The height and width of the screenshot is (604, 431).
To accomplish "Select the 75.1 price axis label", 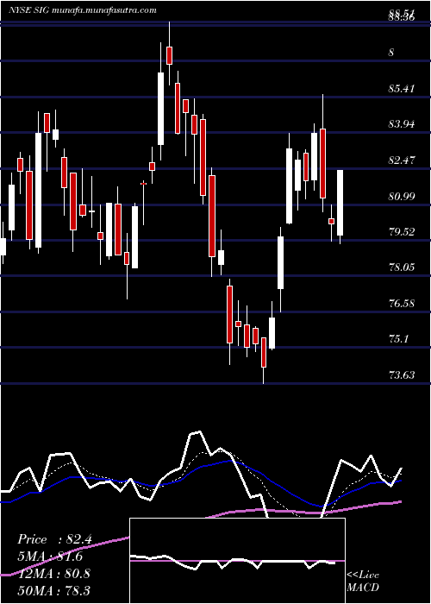I will 398,339.
